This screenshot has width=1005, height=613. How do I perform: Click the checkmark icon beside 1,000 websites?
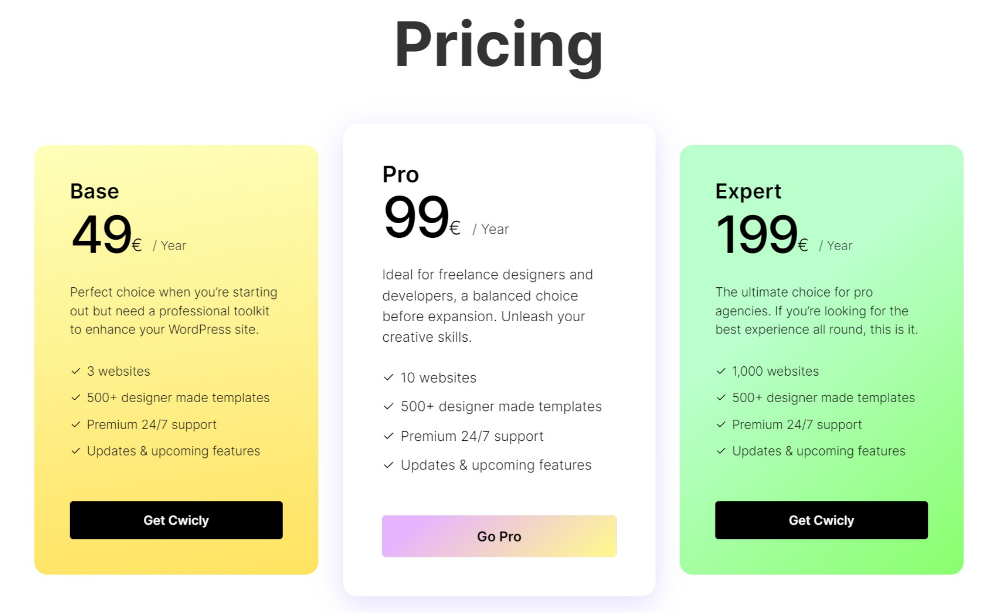[721, 371]
